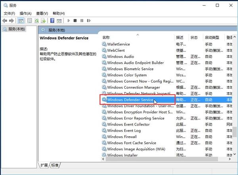Click gear icon of Windows Audio row
Screen dimensions: 238x175
[x=104, y=57]
